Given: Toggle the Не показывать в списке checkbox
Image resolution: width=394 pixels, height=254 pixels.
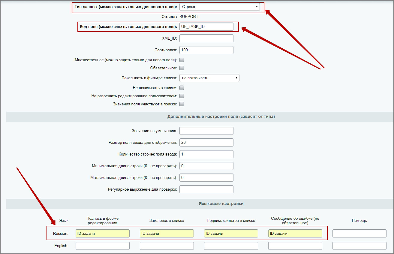Looking at the screenshot, I should click(182, 88).
